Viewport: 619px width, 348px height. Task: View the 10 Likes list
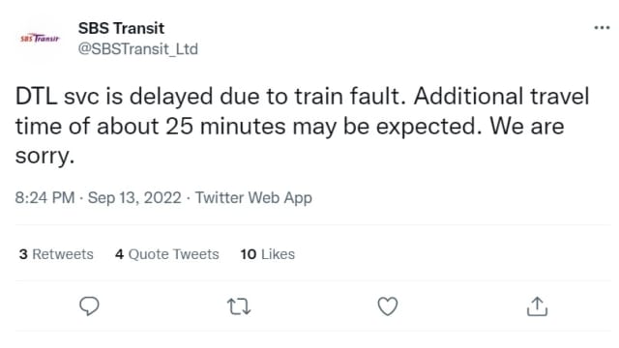[x=268, y=254]
